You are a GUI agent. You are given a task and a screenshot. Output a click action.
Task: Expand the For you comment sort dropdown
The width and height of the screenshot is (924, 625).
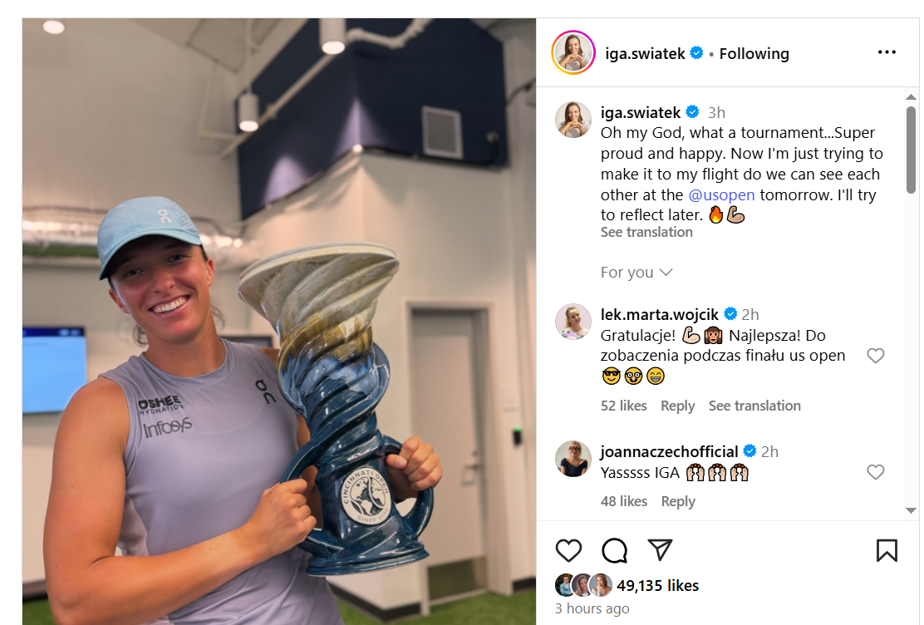636,273
